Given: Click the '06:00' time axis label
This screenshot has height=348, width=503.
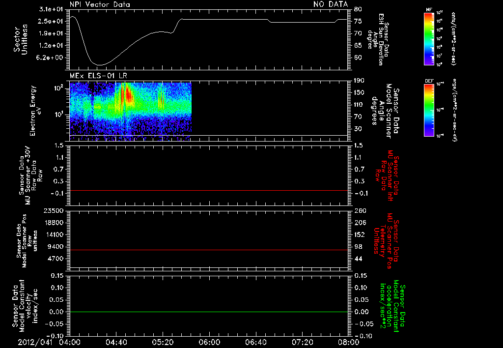Looking at the screenshot, I should (209, 342).
